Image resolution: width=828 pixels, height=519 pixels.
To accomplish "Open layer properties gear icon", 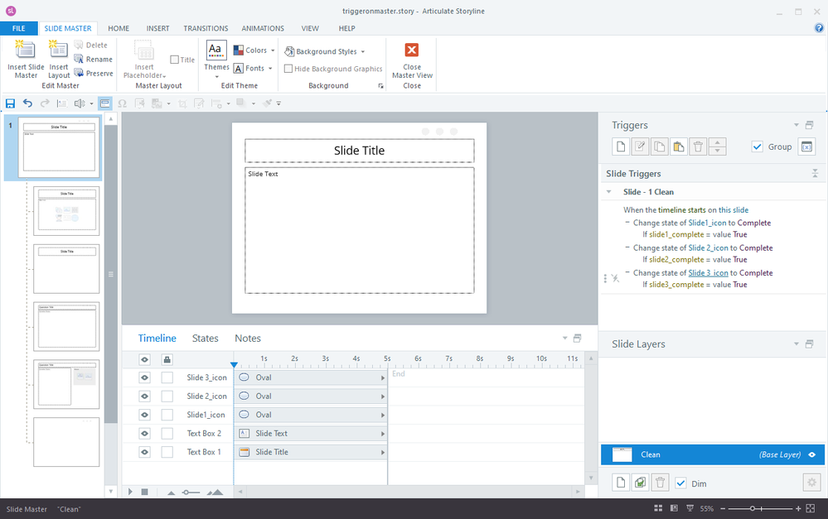I will click(x=811, y=483).
